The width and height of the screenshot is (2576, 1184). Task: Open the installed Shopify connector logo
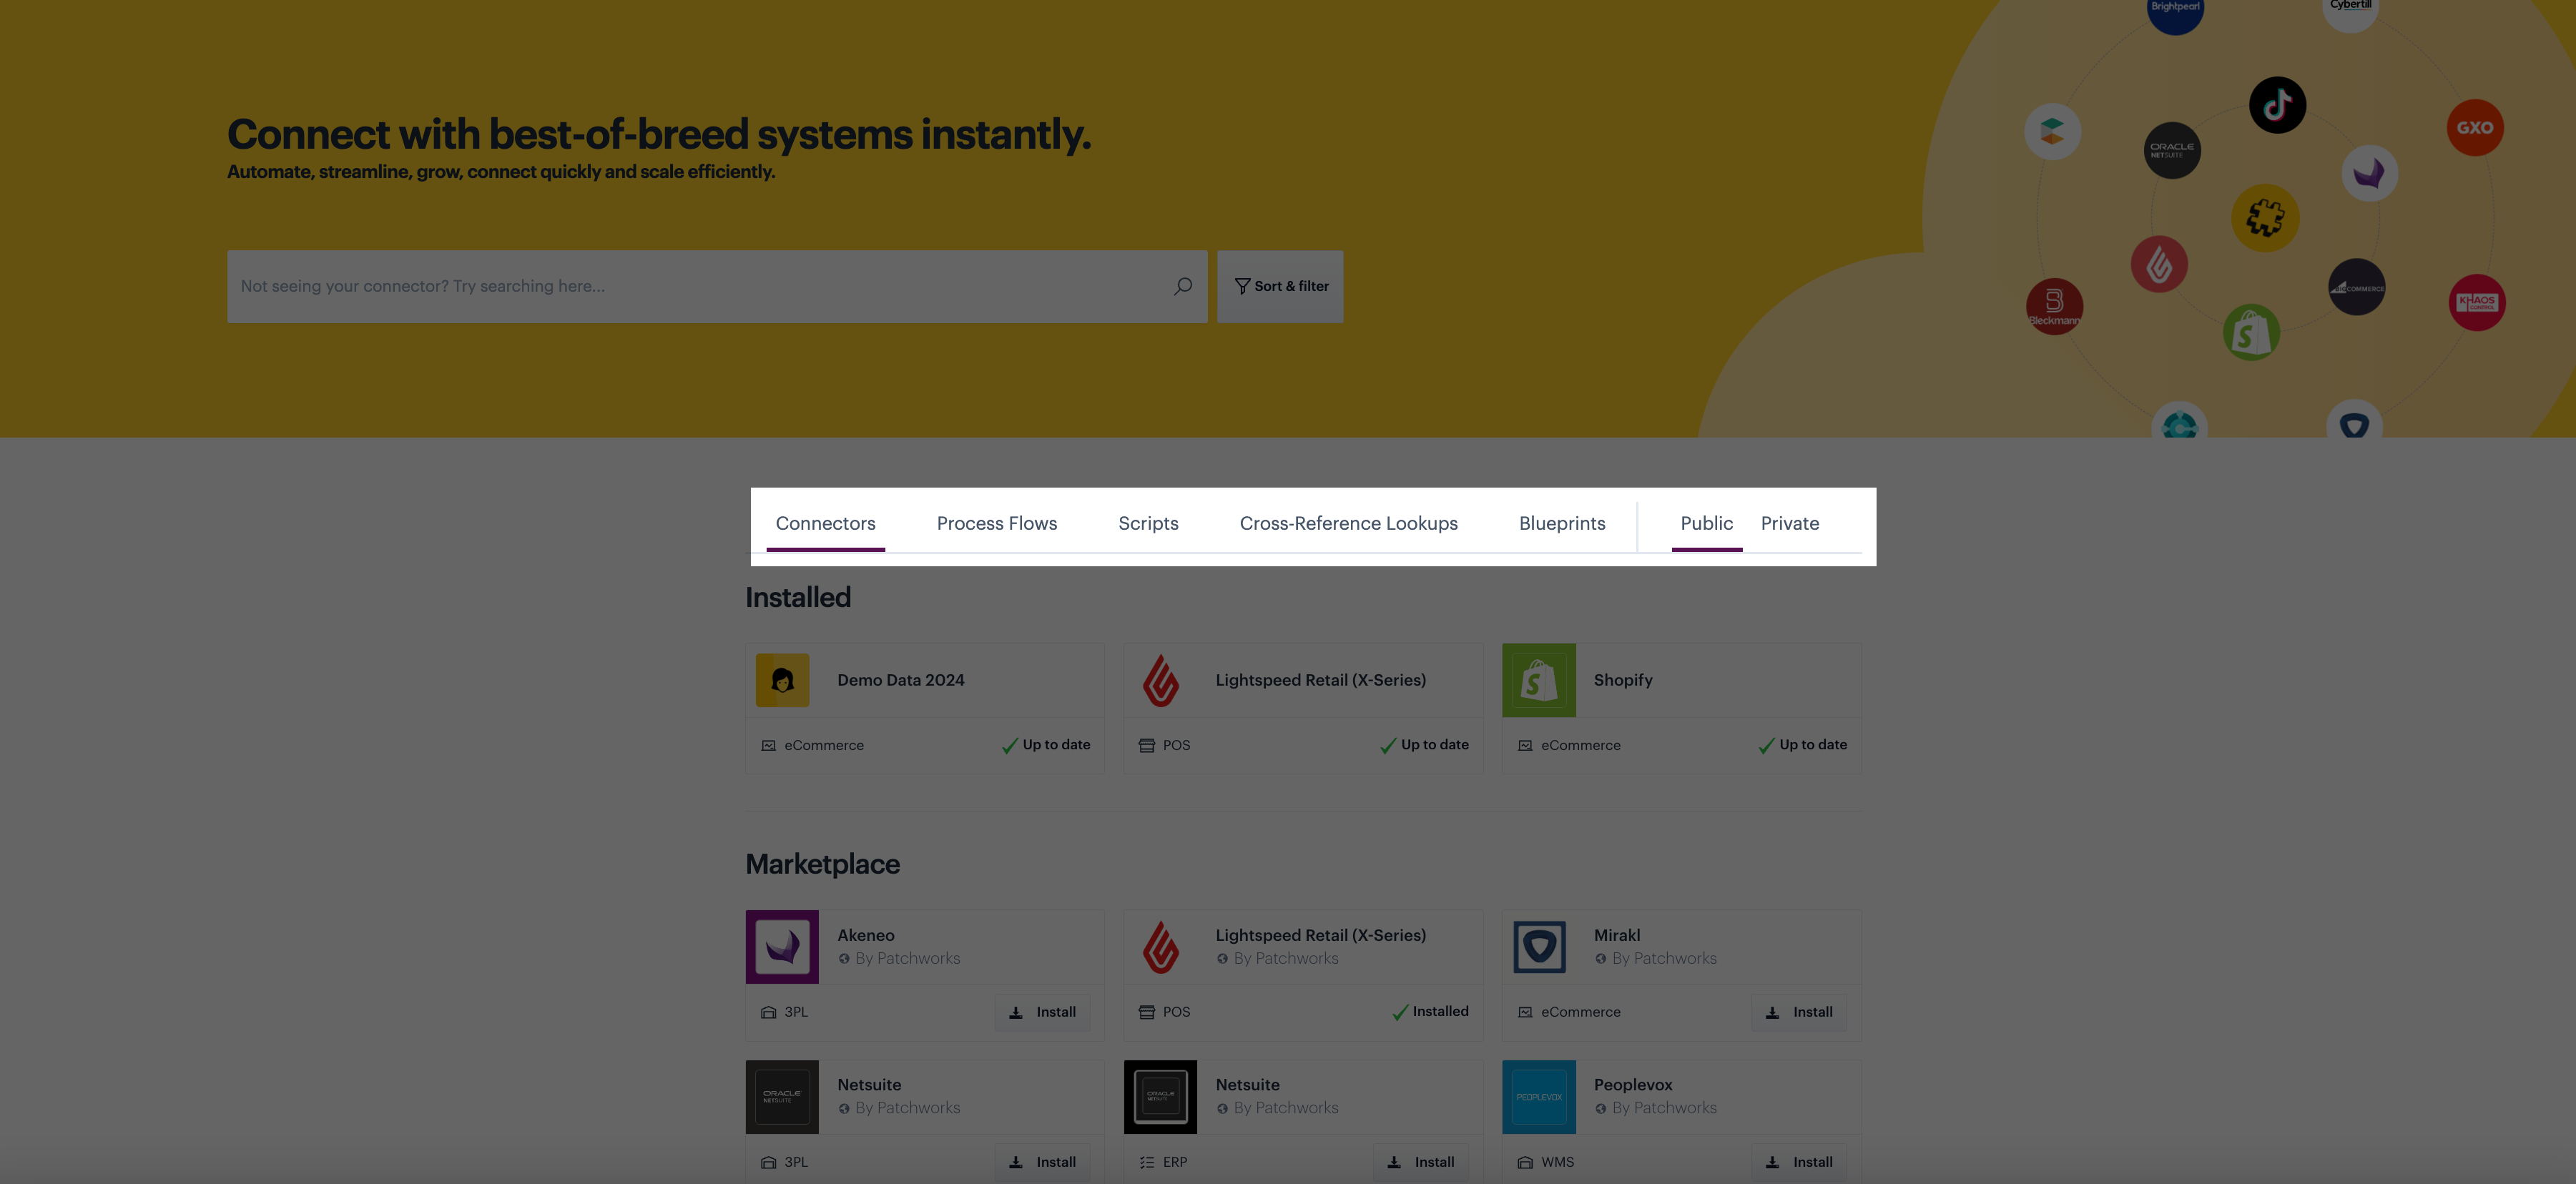coord(1538,680)
